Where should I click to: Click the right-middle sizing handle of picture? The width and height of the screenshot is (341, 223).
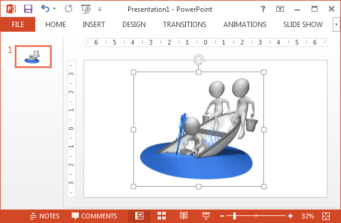(264, 130)
